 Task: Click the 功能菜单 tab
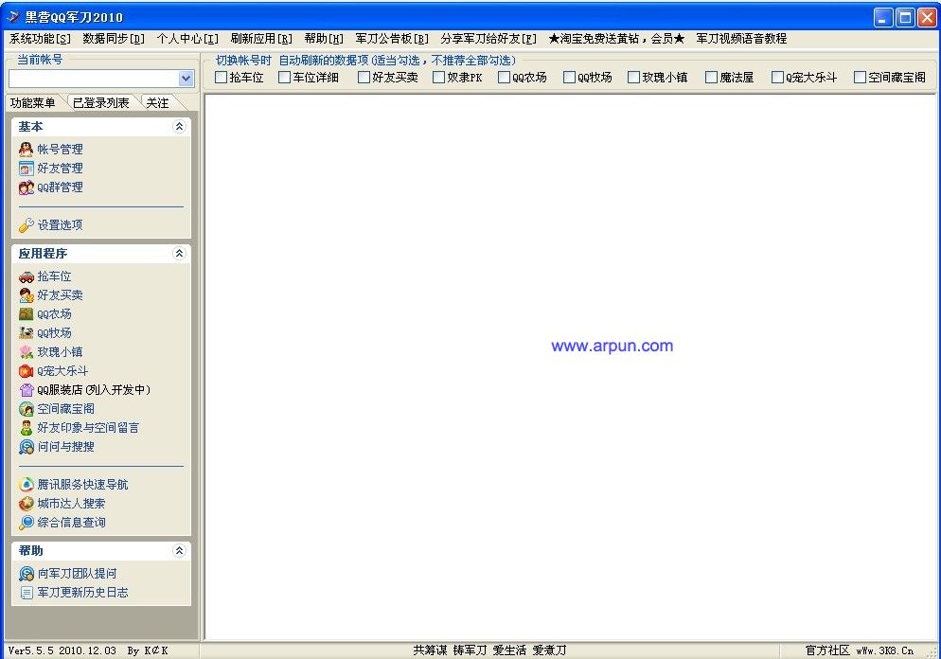[x=33, y=103]
